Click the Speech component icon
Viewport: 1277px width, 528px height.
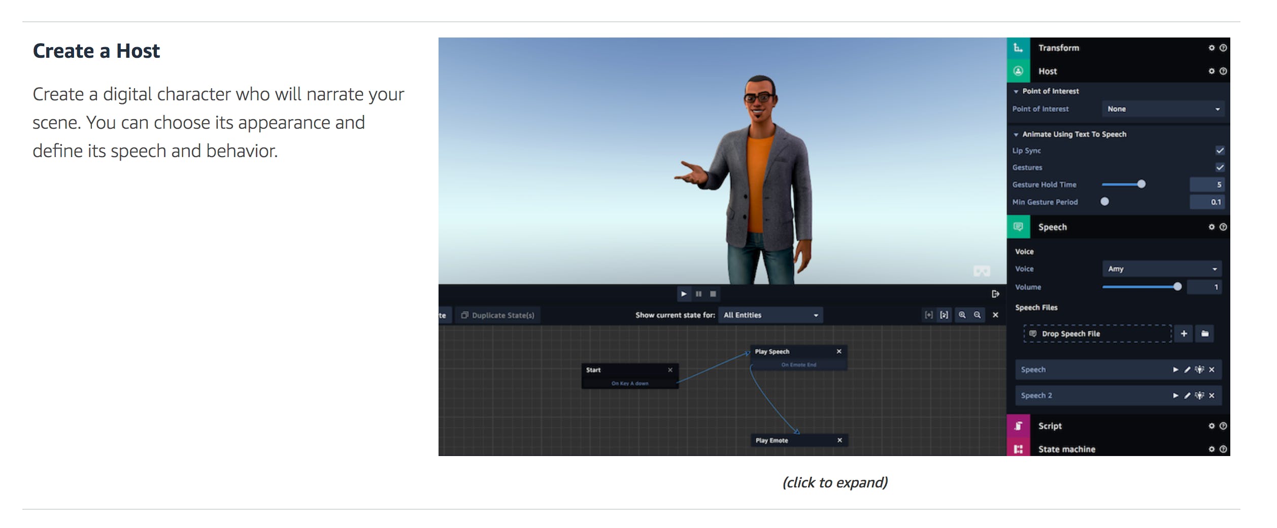pos(1018,227)
